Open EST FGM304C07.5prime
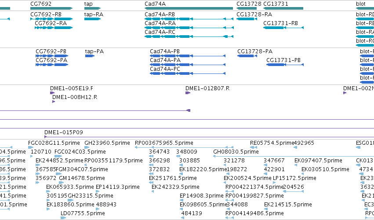Screen dimensions: 374x220 coord(82,169)
